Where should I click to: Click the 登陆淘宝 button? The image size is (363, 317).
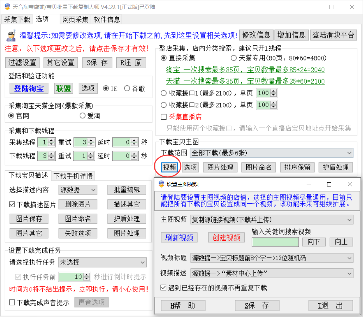pos(29,88)
